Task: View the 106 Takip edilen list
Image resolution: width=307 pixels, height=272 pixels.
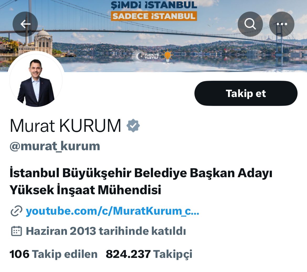Action: tap(54, 254)
